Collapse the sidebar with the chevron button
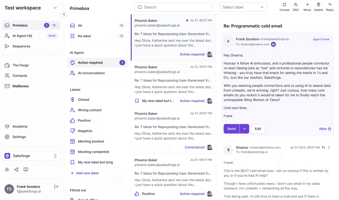This screenshot has width=339, height=200. click(x=64, y=14)
